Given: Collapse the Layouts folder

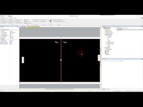Looking at the screenshot, I should pos(104,29).
